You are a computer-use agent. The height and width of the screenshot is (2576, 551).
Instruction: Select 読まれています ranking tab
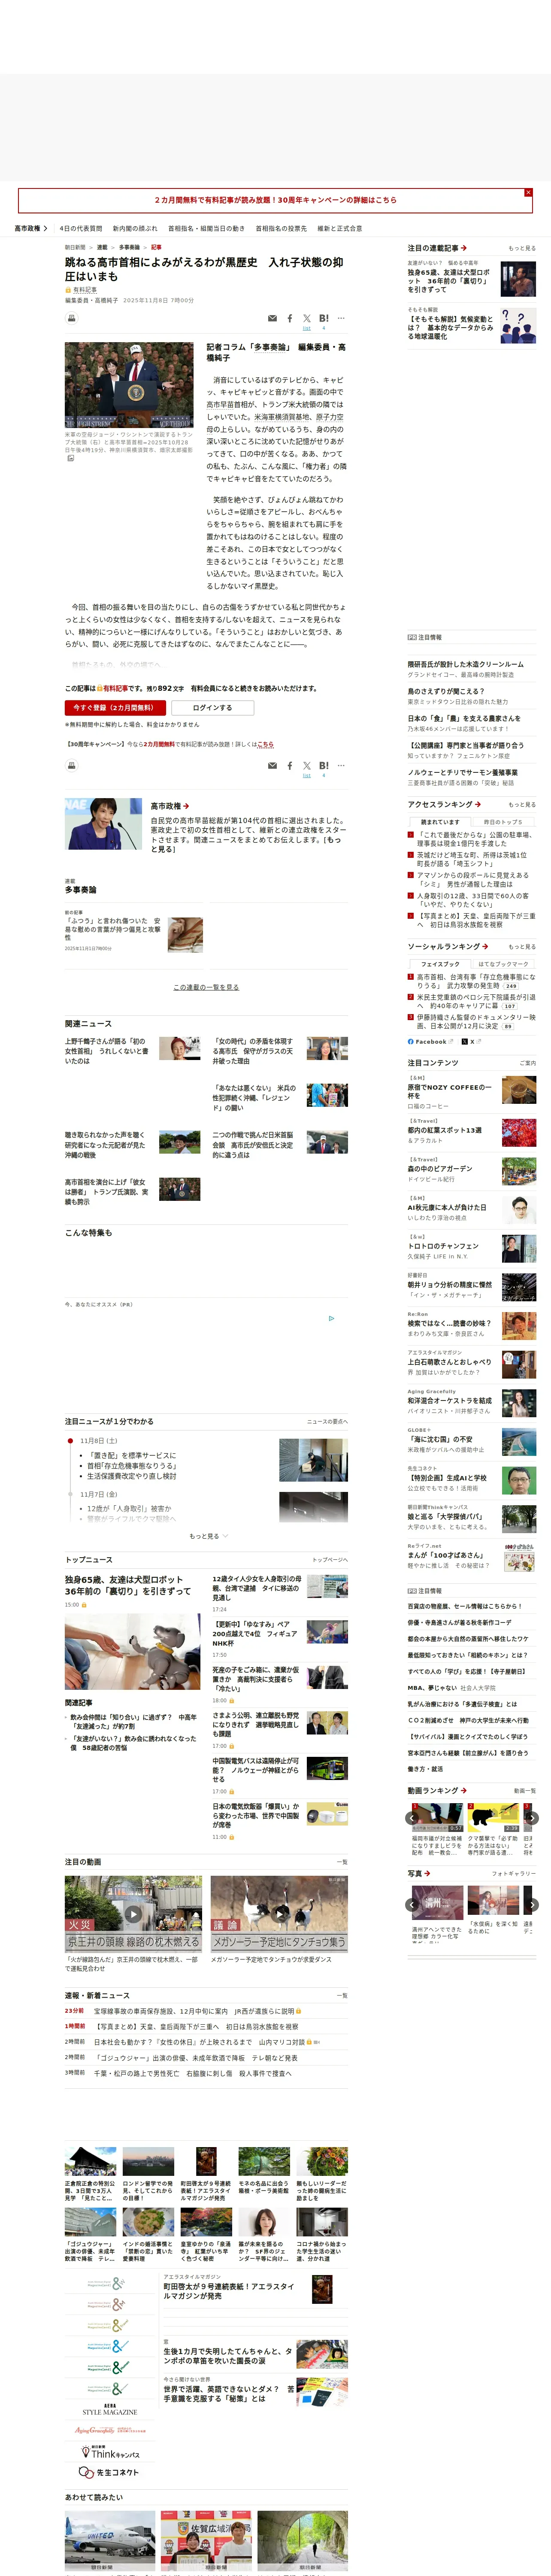(440, 822)
